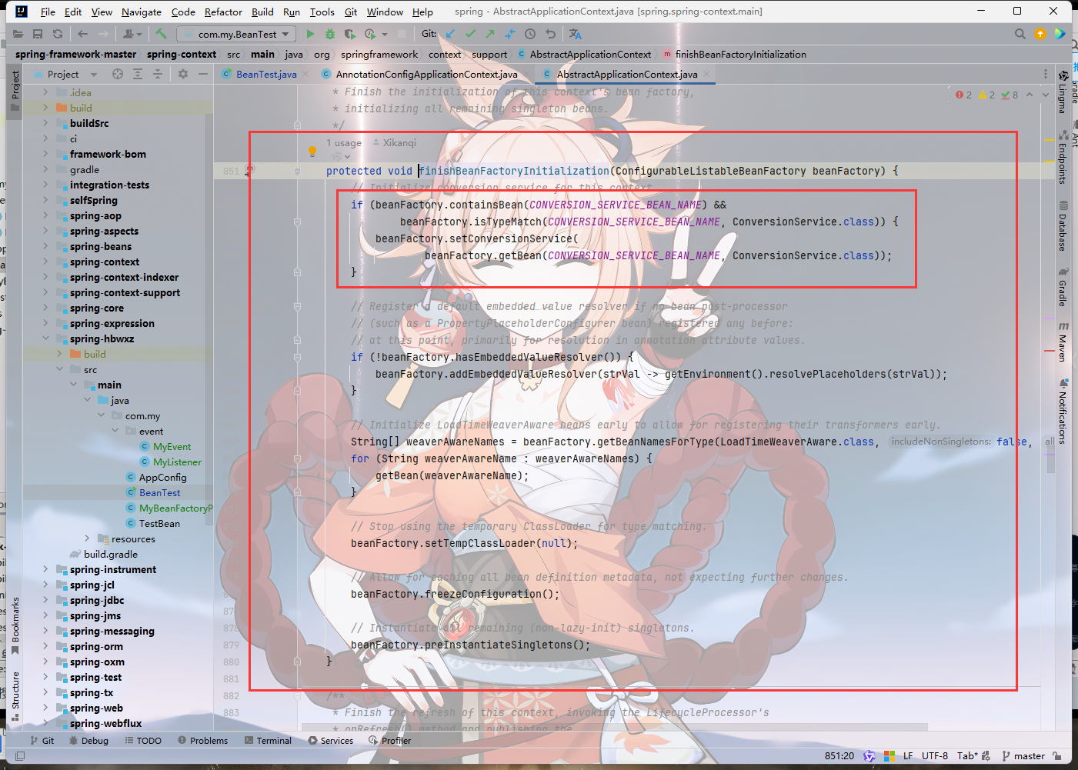
Task: Open the File menu
Action: pos(48,12)
